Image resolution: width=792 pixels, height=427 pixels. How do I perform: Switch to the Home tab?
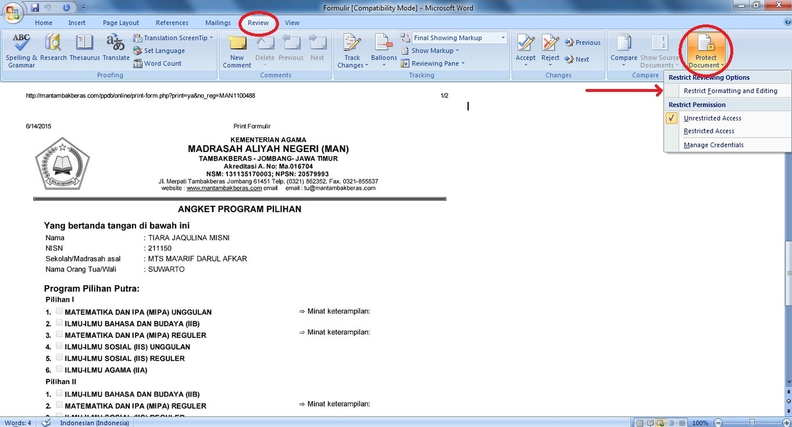point(44,23)
